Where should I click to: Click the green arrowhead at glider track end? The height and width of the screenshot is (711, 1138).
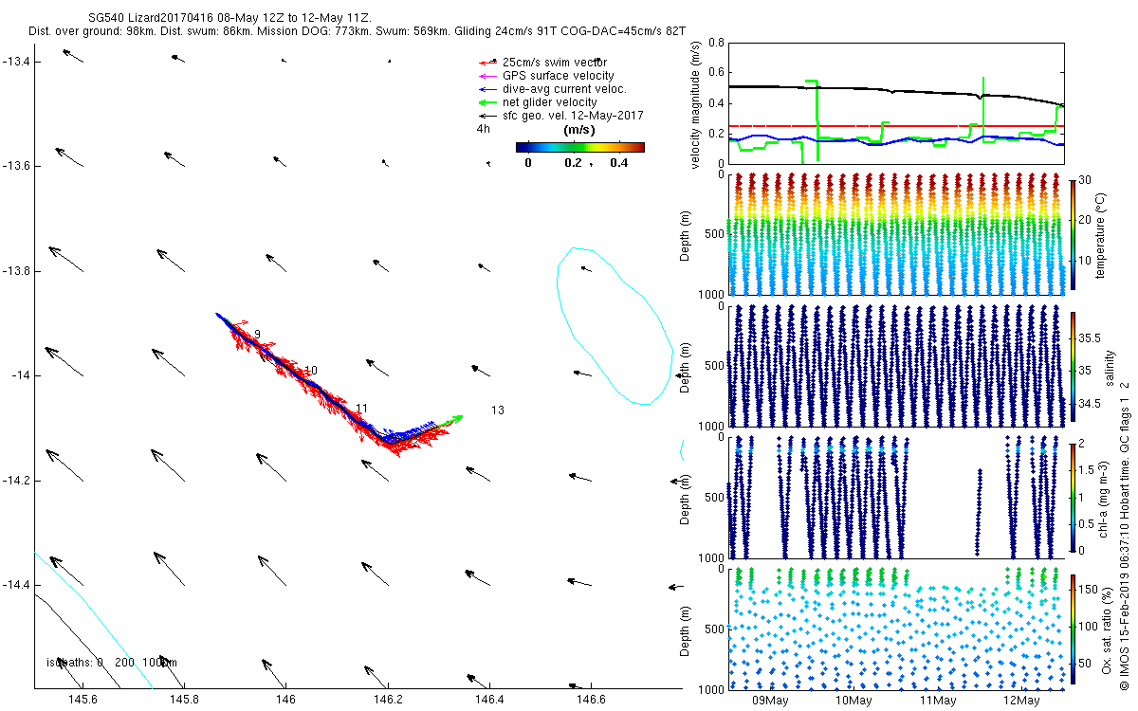[457, 417]
